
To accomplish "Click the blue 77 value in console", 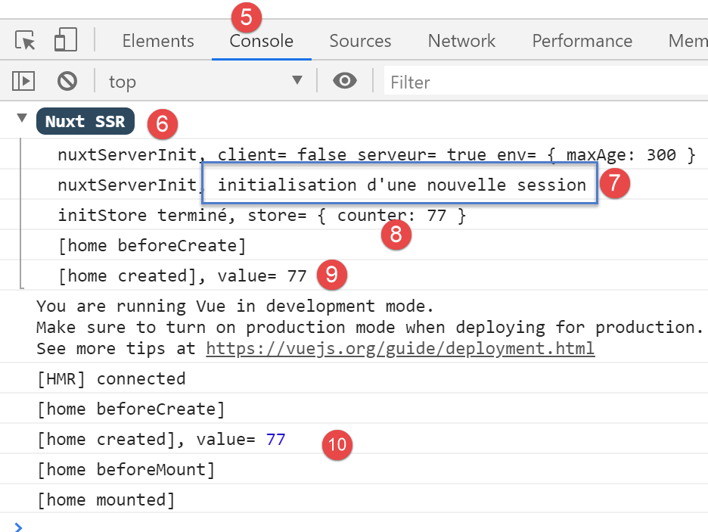I will 275,439.
